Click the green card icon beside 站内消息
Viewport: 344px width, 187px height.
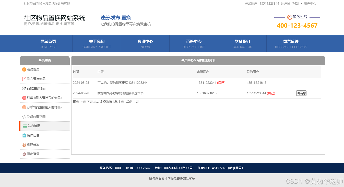tap(25, 126)
